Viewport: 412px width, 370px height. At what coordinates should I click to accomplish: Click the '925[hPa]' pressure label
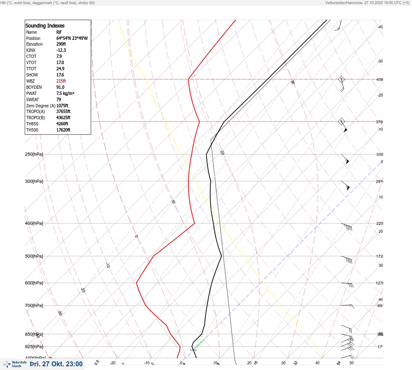34,347
